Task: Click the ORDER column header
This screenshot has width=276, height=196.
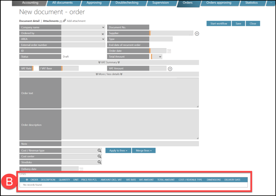Action: click(x=34, y=180)
